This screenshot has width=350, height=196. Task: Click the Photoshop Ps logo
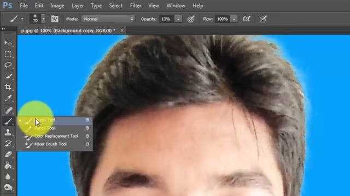pyautogui.click(x=7, y=5)
